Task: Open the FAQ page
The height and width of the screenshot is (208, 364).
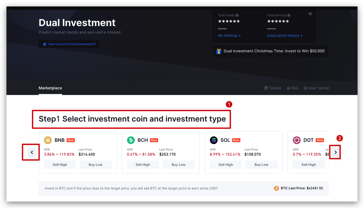Action: [293, 88]
